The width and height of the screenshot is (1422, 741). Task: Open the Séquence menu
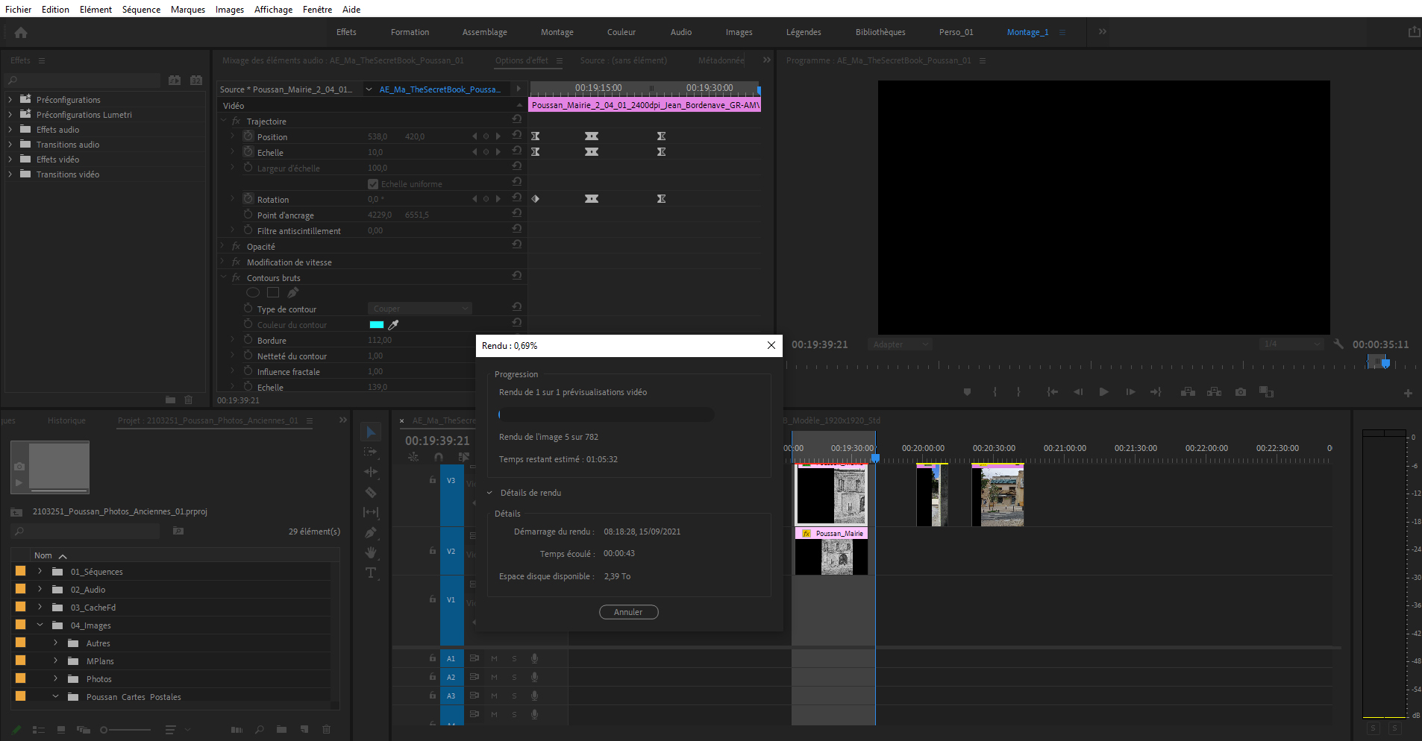pyautogui.click(x=141, y=9)
